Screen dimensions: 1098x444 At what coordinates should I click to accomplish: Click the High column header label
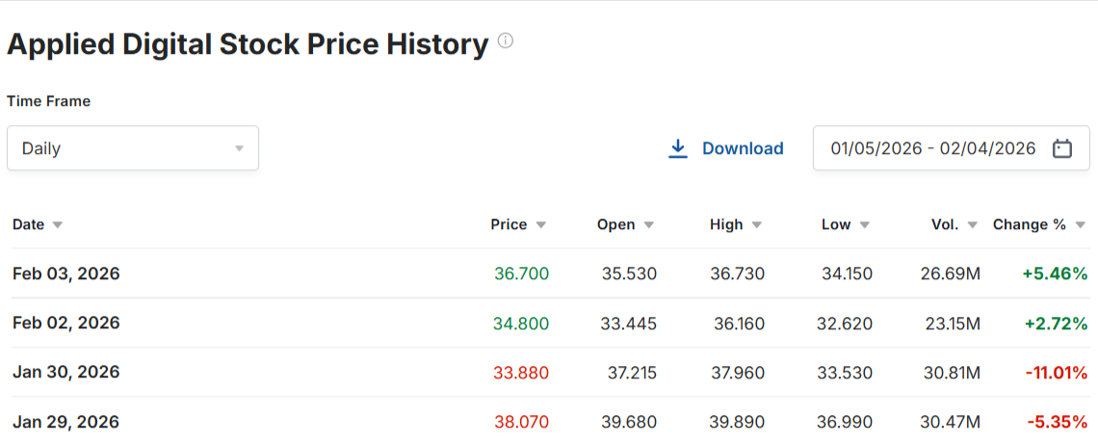[726, 224]
